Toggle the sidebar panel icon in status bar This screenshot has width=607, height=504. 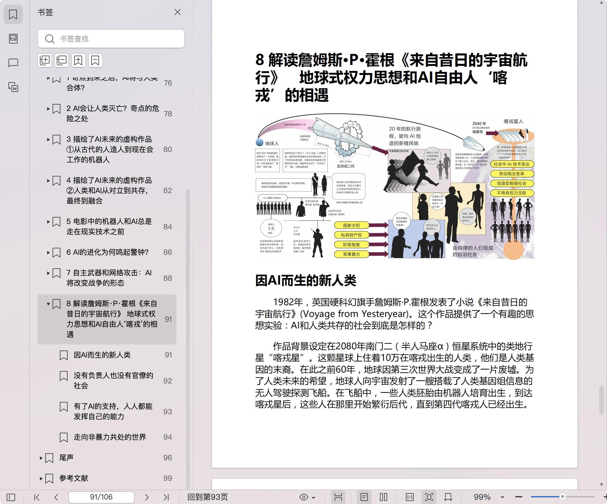click(11, 497)
